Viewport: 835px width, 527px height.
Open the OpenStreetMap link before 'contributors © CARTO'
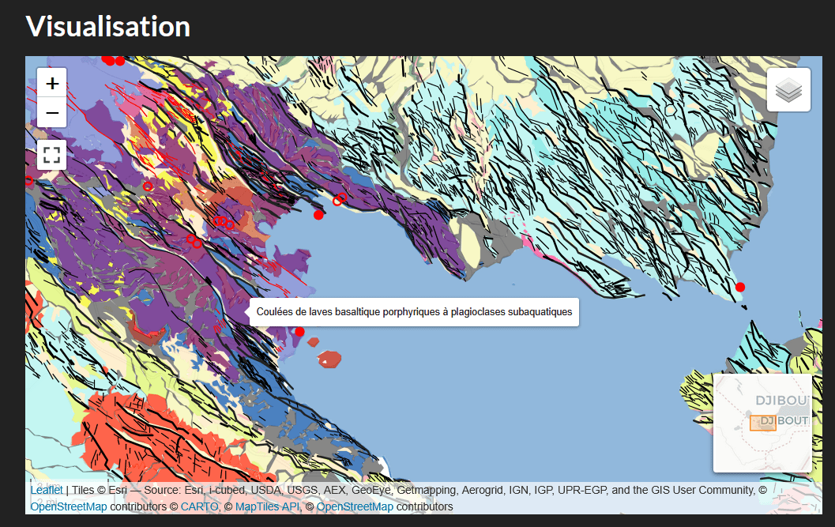(x=69, y=506)
